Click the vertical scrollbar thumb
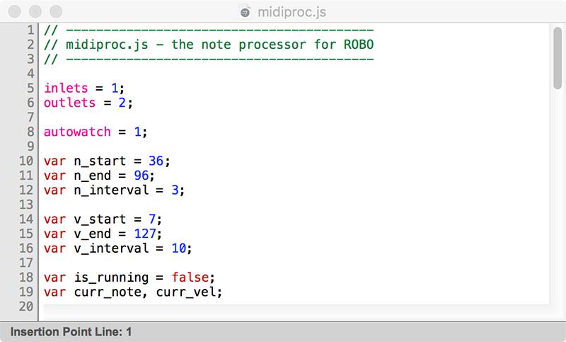 558,58
